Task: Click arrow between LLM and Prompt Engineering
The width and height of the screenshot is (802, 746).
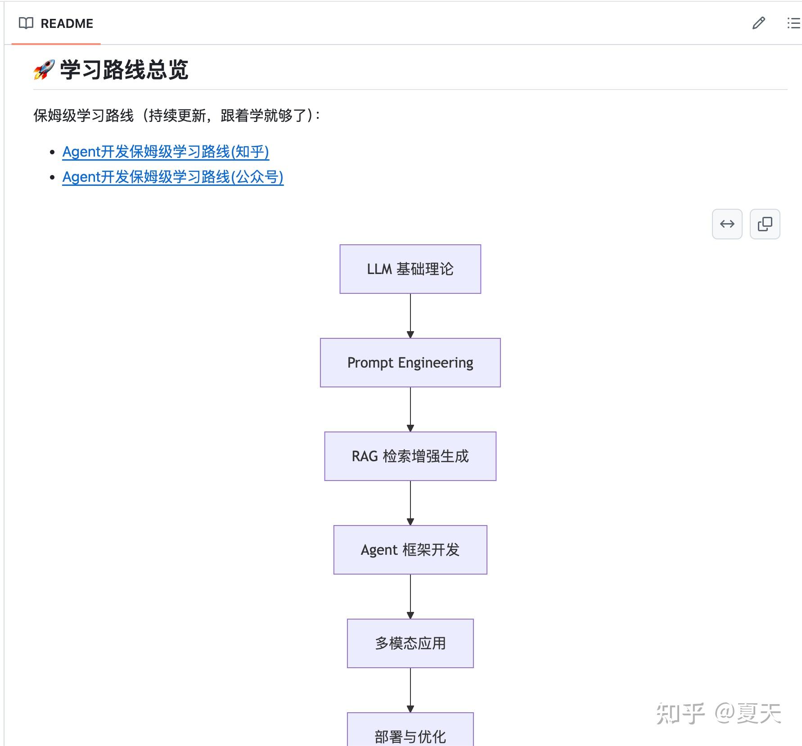Action: [410, 316]
